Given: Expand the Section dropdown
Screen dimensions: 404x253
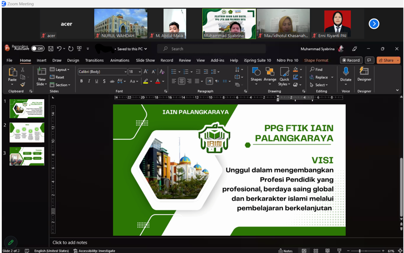Looking at the screenshot, I should 60,84.
